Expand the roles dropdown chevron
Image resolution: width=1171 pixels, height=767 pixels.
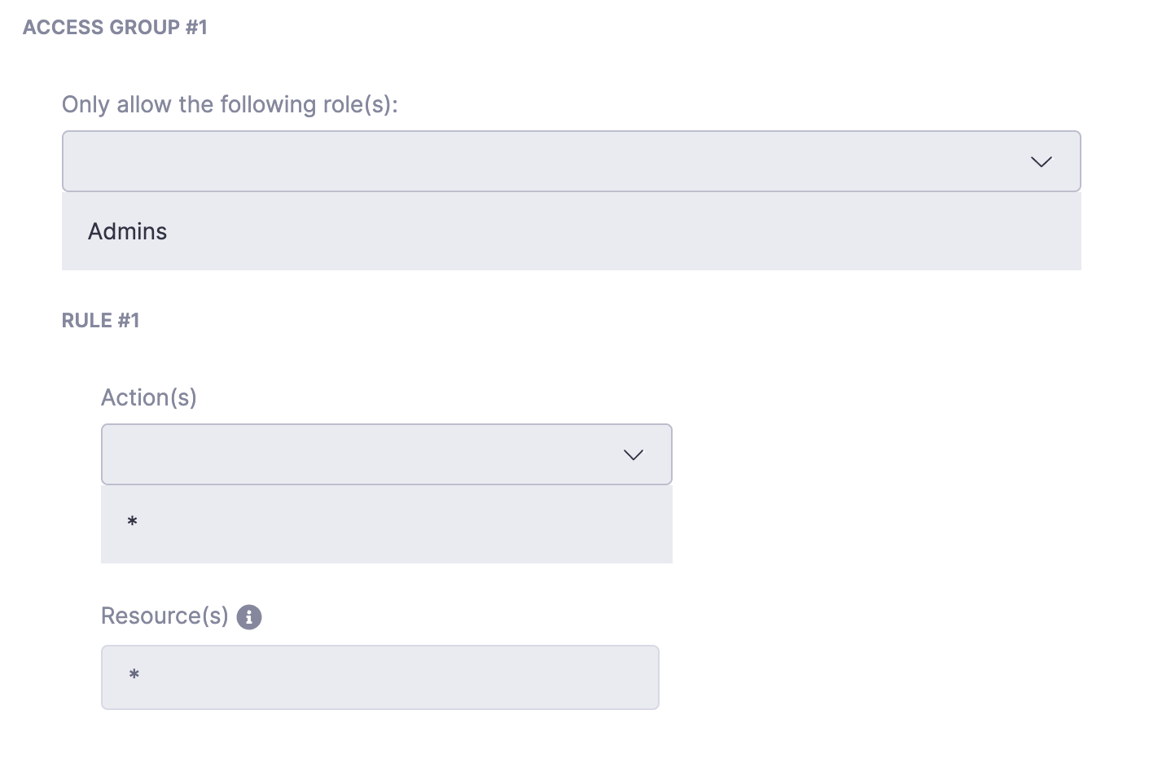(x=1041, y=161)
